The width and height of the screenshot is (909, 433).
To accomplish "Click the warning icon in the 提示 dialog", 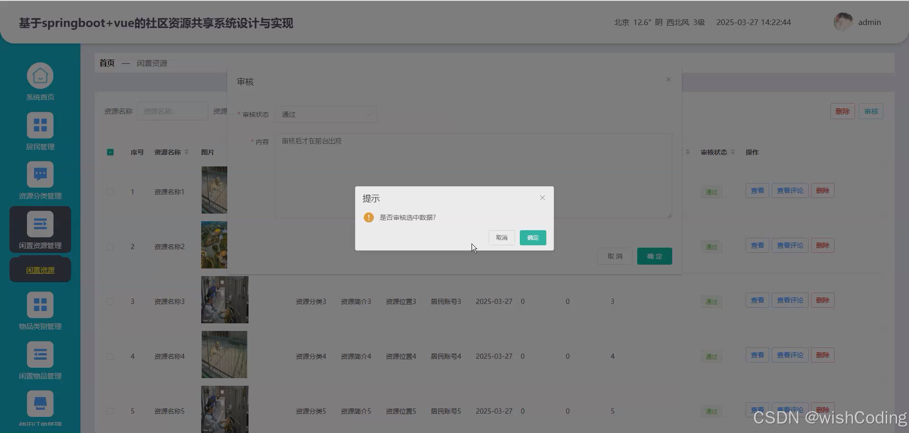I will (369, 217).
